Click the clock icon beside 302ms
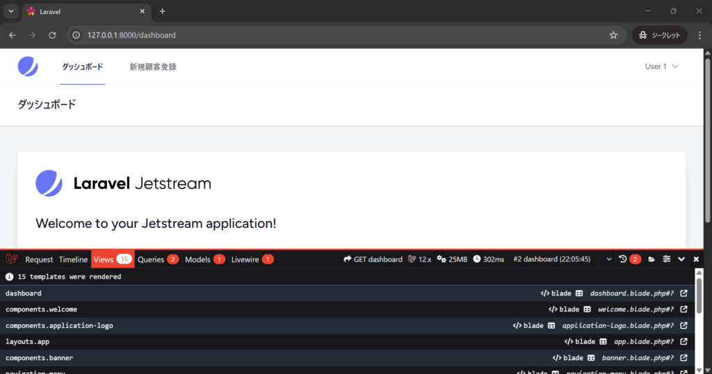The image size is (712, 374). coord(477,259)
